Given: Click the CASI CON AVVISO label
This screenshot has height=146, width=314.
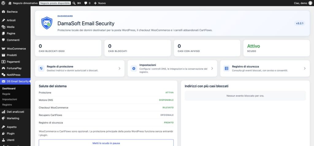Looking at the screenshot, I should (x=189, y=51).
